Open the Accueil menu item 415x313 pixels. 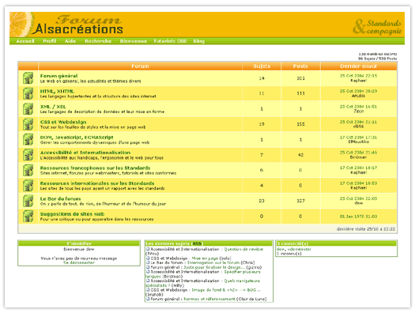(x=25, y=41)
